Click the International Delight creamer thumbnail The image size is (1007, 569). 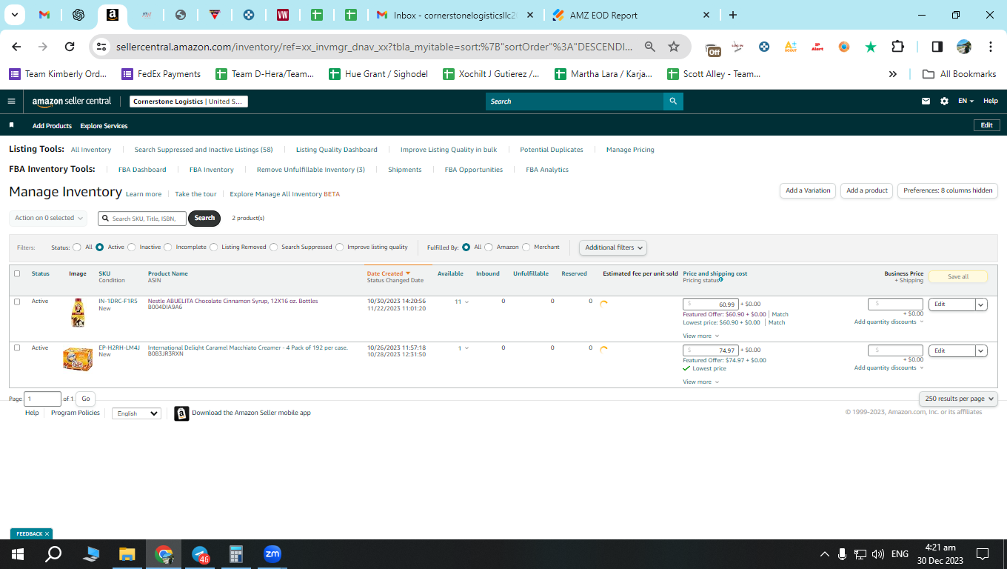pos(78,359)
